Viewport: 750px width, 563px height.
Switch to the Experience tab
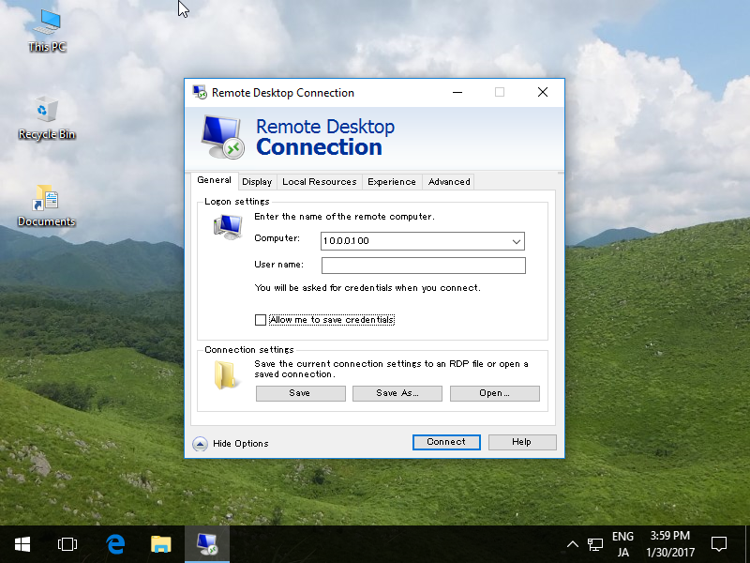point(392,181)
